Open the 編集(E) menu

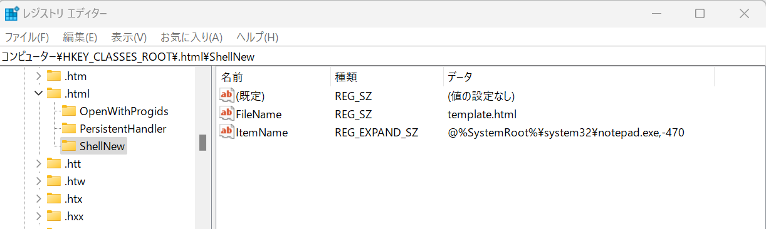(x=80, y=37)
